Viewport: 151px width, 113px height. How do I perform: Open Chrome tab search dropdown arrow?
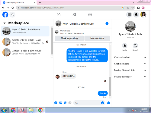pyautogui.click(x=133, y=2)
